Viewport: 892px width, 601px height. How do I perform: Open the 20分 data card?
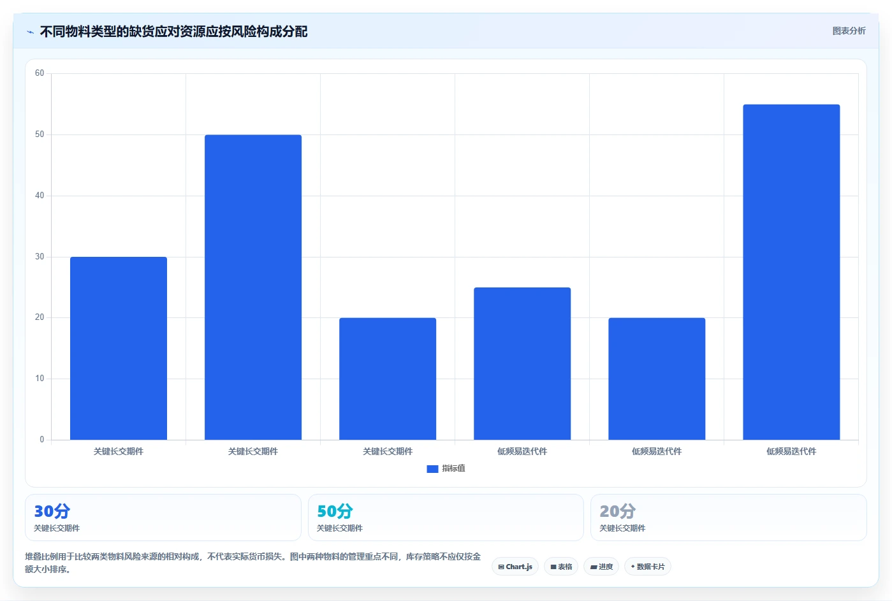point(729,518)
